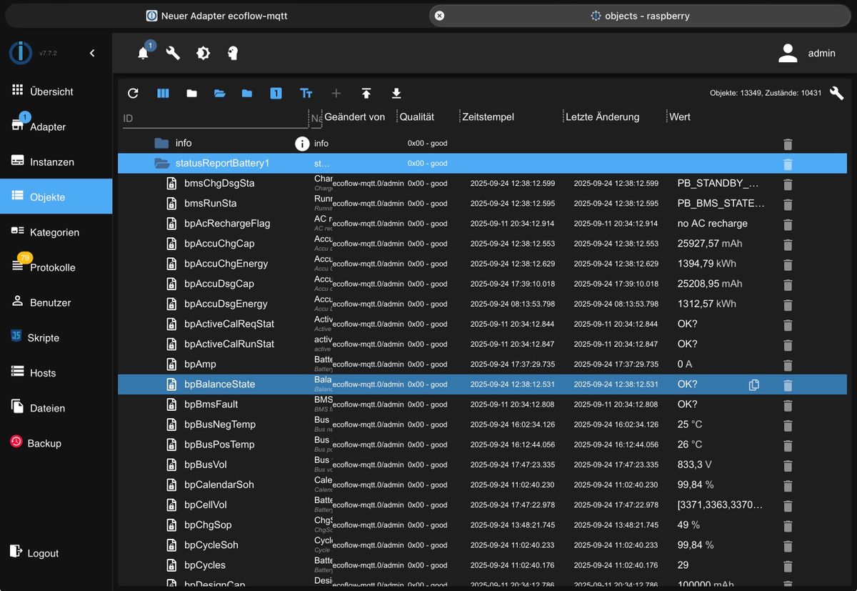Delete the bmsChgDsgSta object
Screen dimensions: 857x591
tap(788, 184)
